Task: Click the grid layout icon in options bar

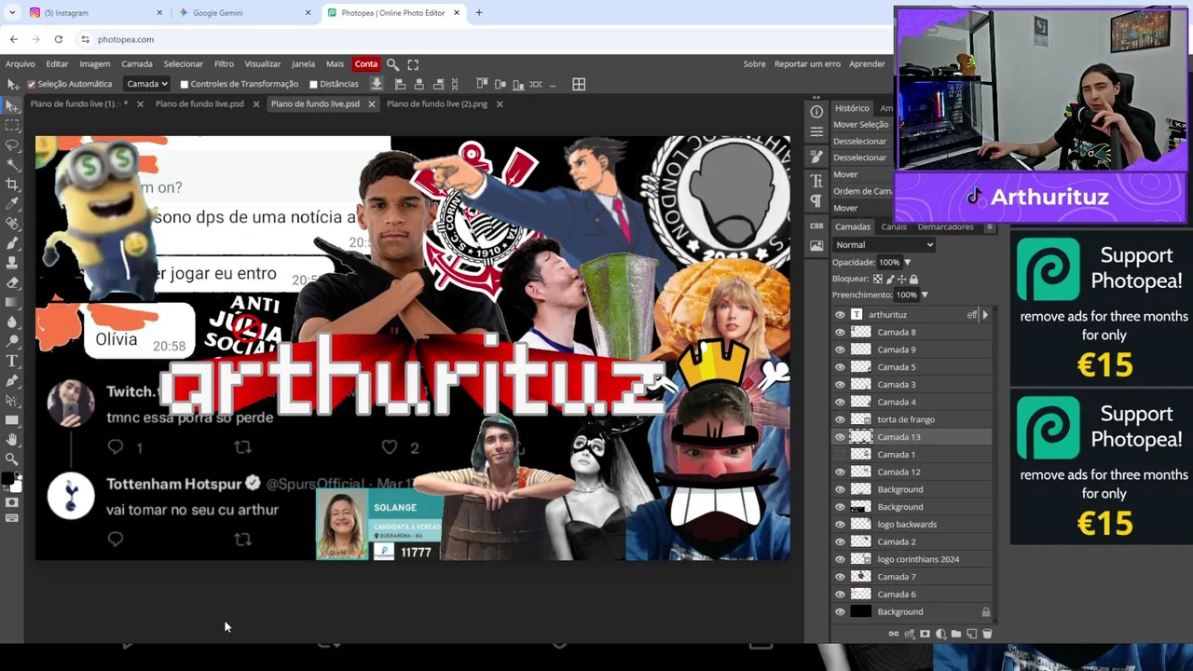Action: pyautogui.click(x=579, y=84)
